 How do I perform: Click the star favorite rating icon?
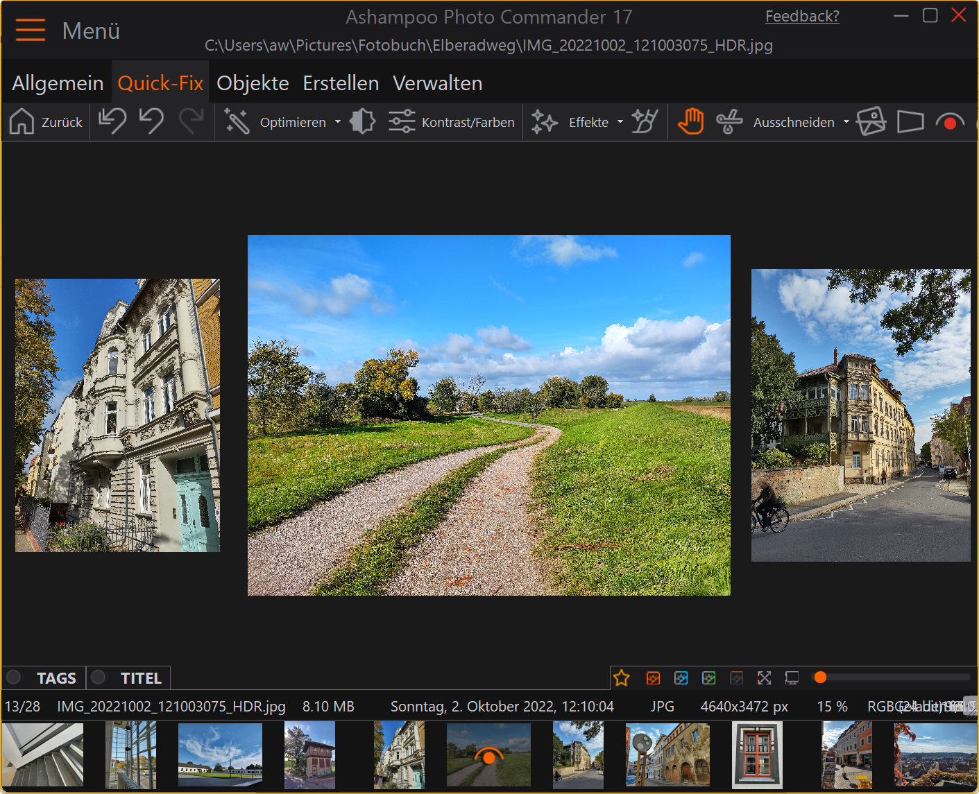point(621,678)
